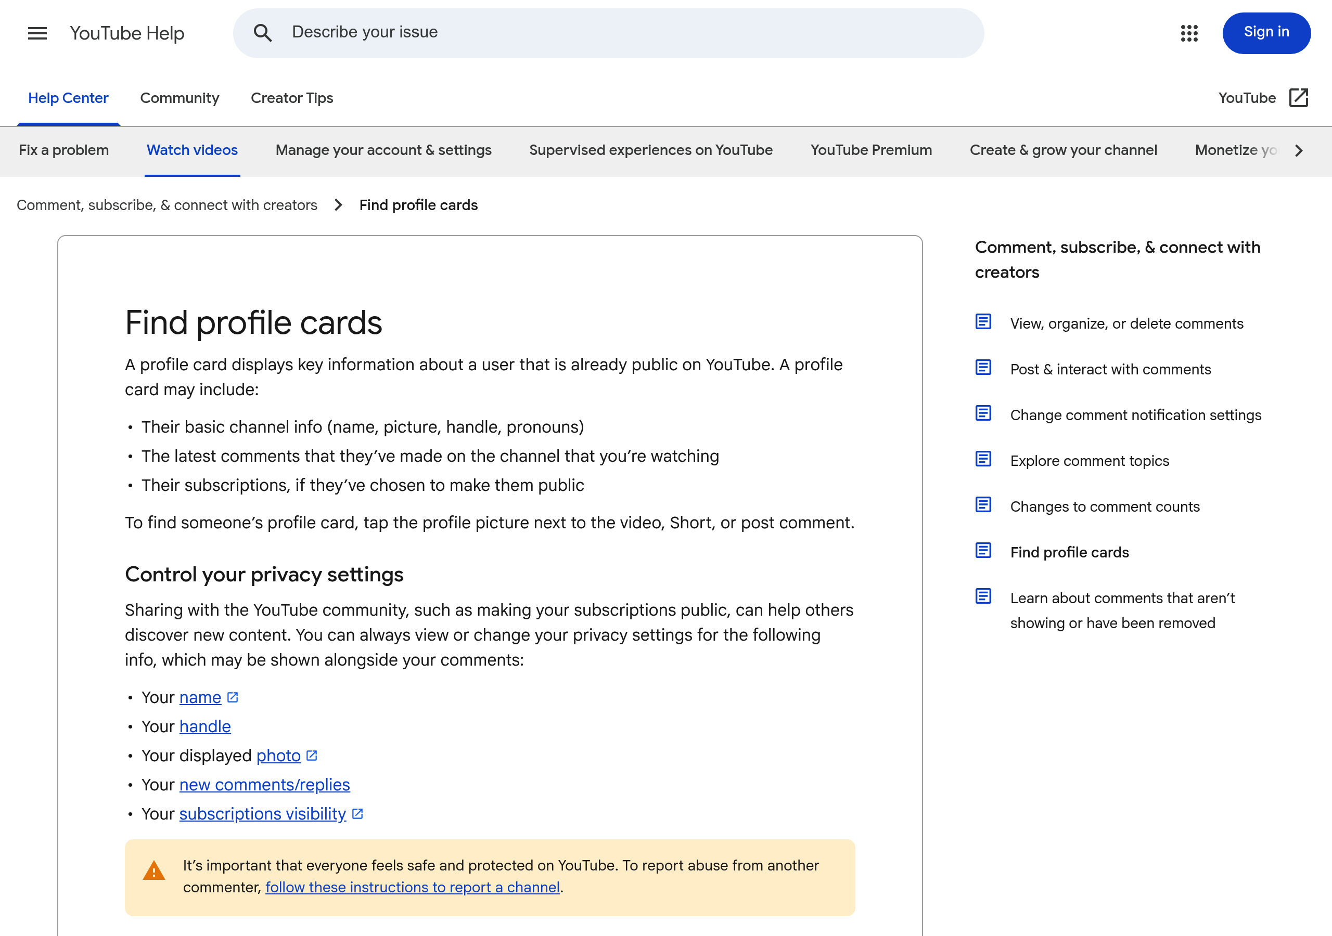Follow these instructions to report a channel
This screenshot has width=1332, height=936.
(413, 887)
